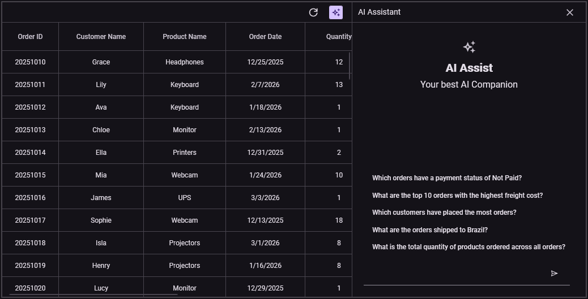Click the grid's horizontal scrollbar
The width and height of the screenshot is (588, 299).
91,294
